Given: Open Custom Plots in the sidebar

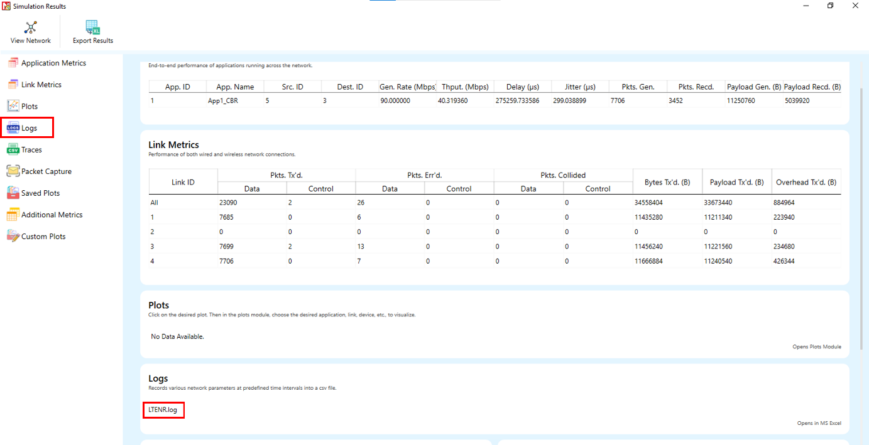Looking at the screenshot, I should pos(43,237).
